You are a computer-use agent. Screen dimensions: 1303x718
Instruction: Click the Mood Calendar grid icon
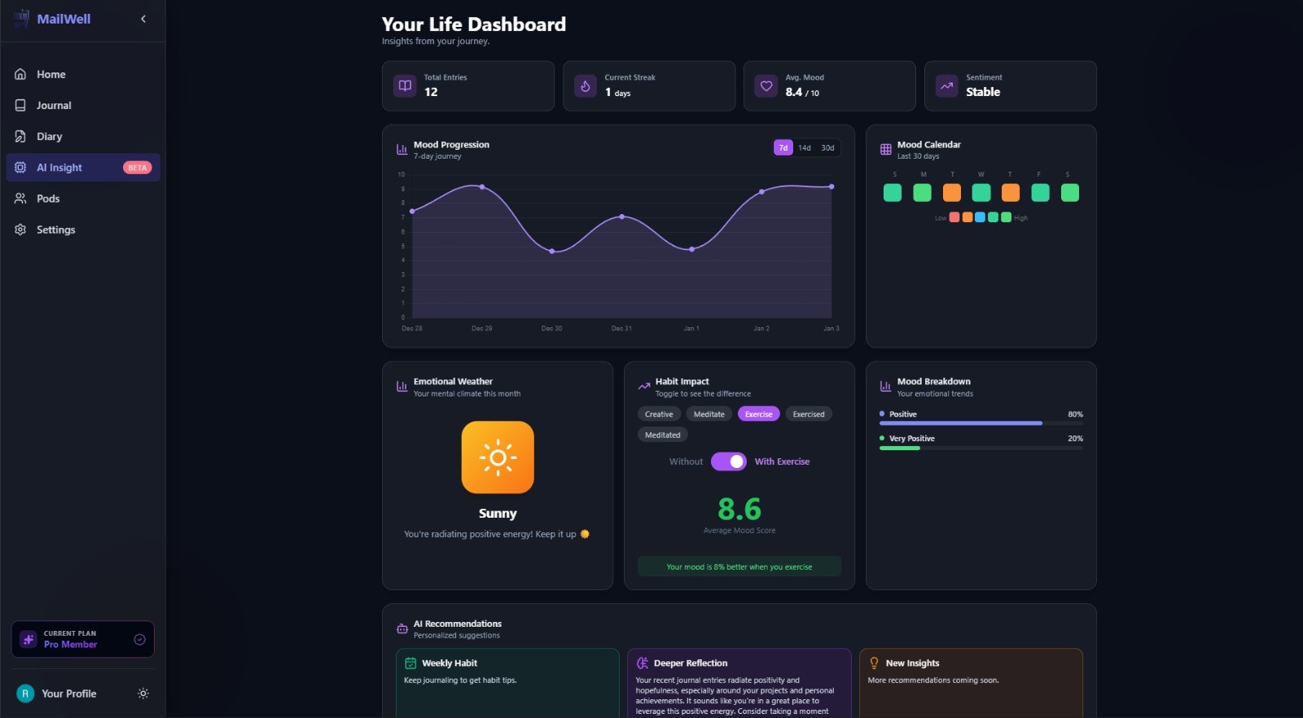pyautogui.click(x=886, y=150)
